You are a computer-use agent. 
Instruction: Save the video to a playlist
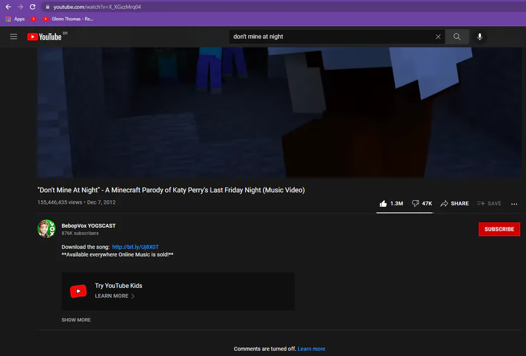pyautogui.click(x=489, y=203)
